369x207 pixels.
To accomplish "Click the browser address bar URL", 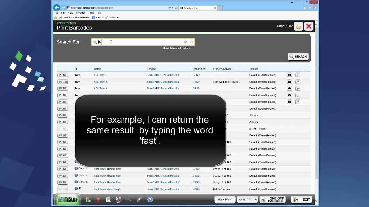I will (x=93, y=8).
